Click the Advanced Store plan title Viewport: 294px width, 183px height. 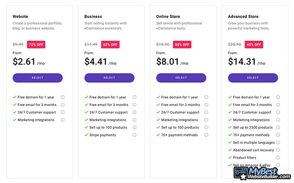[x=243, y=16]
